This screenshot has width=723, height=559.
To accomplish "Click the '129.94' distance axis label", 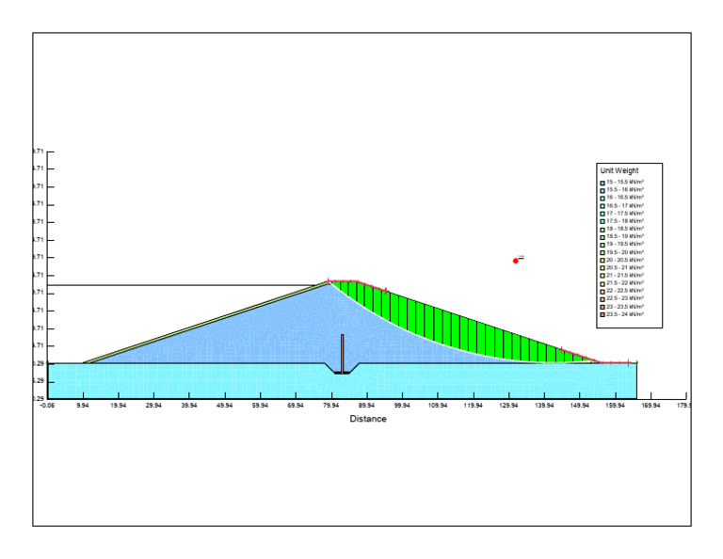I will coord(508,406).
